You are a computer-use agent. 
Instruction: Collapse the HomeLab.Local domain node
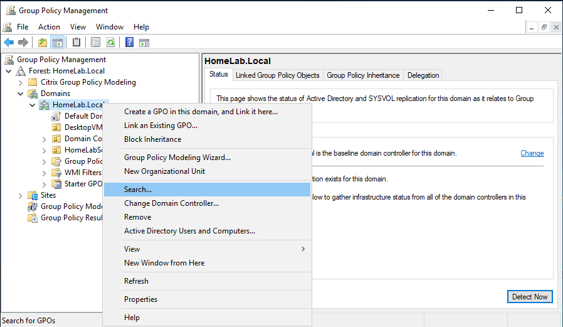pyautogui.click(x=33, y=105)
